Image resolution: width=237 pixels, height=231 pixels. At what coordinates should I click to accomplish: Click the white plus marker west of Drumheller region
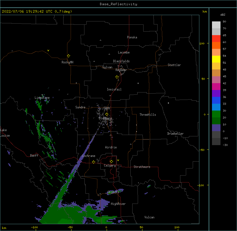tap(168, 103)
